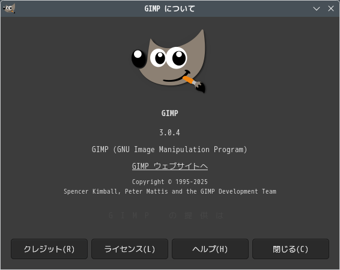Click the black bristle tip of the paintbrush
Screen dimensions: 340x270
pyautogui.click(x=201, y=87)
